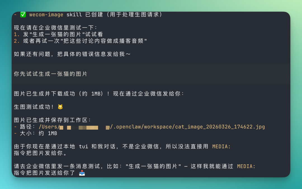Screen dimensions: 302x189
Task: Click the inbox tray emoji at the end
Action: coord(82,173)
